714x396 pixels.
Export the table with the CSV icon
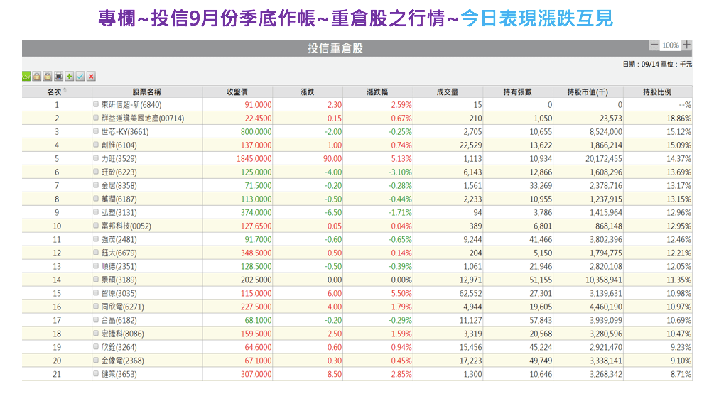26,76
